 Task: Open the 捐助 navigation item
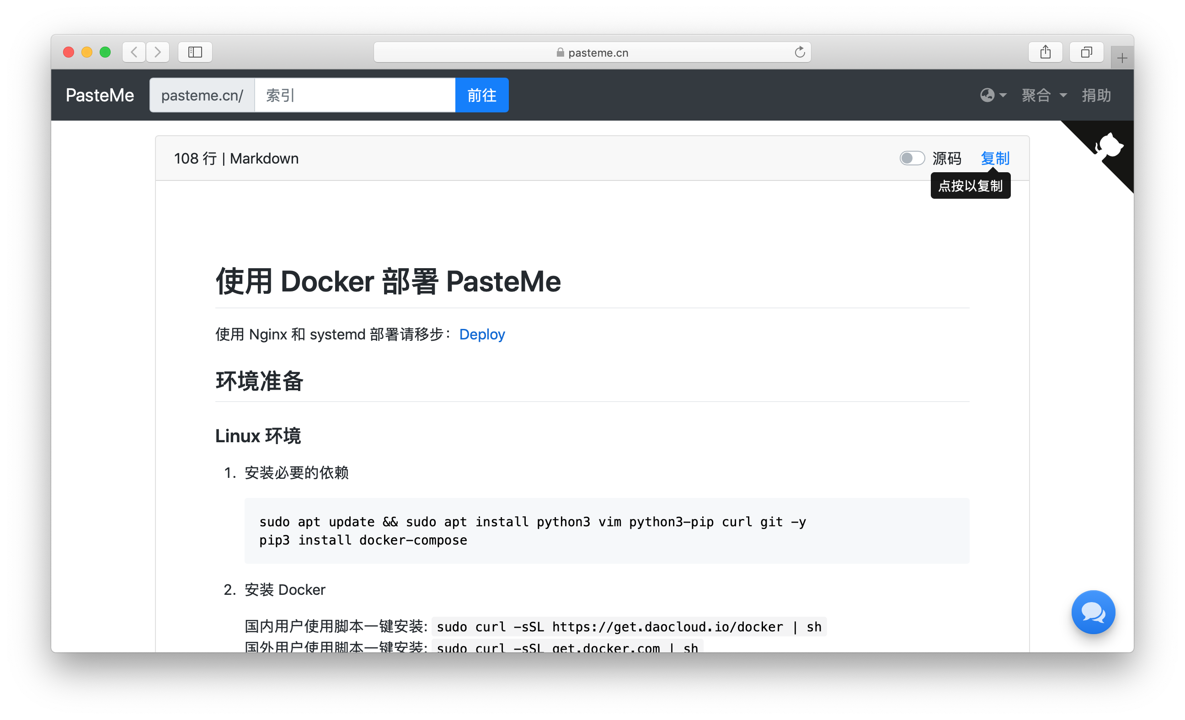(1096, 95)
